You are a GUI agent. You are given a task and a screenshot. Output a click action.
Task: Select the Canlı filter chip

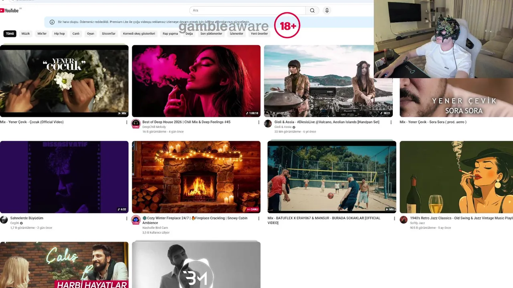(76, 34)
